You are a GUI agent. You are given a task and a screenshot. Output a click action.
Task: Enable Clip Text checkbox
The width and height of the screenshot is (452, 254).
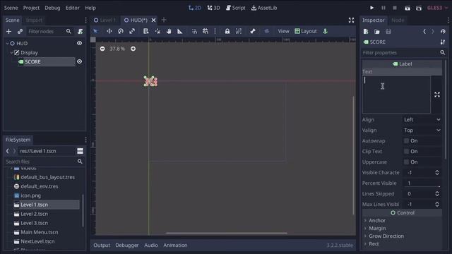pyautogui.click(x=406, y=152)
